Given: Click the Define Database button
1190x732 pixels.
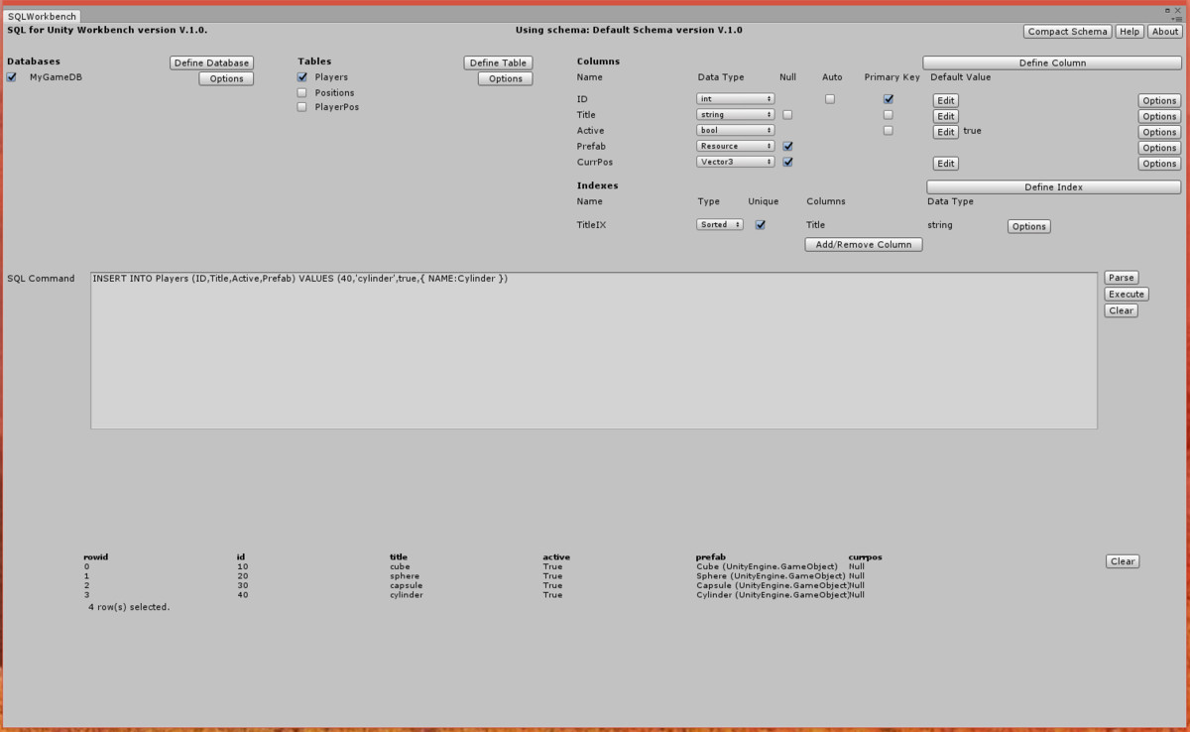Looking at the screenshot, I should tap(211, 62).
